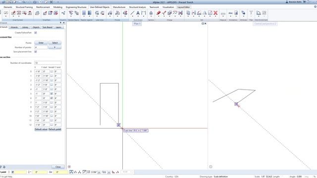
Task: Click the Close button in the palette
Action: tap(58, 167)
